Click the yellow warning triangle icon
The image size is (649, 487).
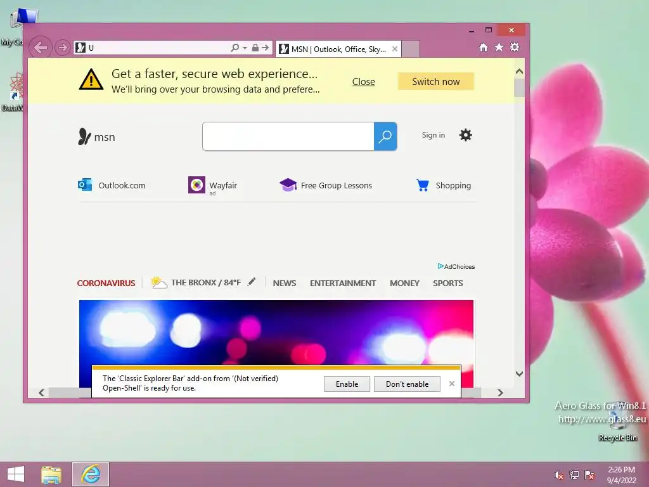(91, 79)
